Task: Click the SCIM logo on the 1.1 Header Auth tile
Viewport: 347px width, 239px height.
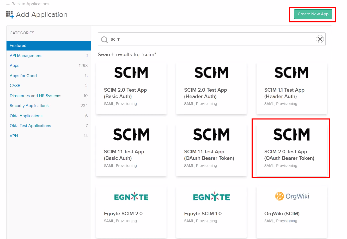Action: (291, 72)
